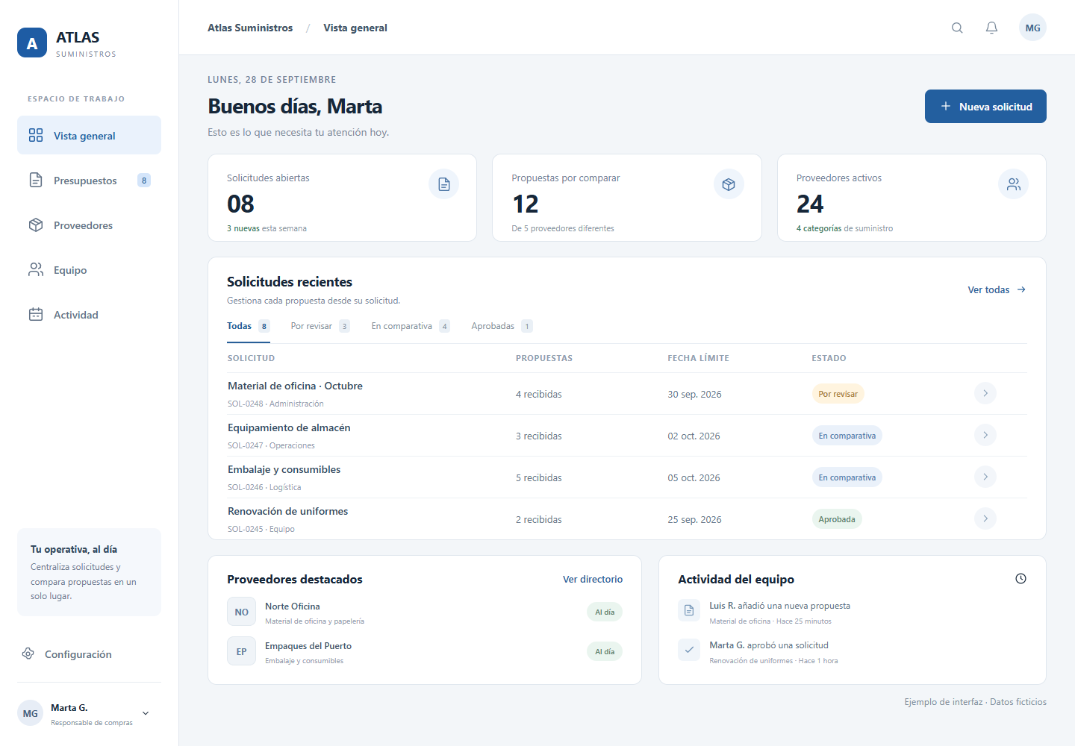Click the document icon in Solicitudes abiertas card

click(x=444, y=184)
